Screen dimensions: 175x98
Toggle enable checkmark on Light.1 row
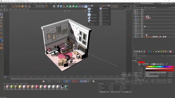click(x=144, y=10)
